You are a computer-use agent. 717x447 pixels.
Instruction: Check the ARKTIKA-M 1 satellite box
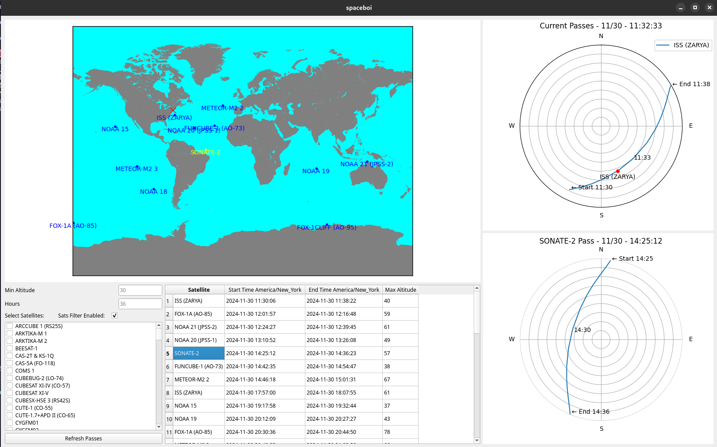[10, 333]
